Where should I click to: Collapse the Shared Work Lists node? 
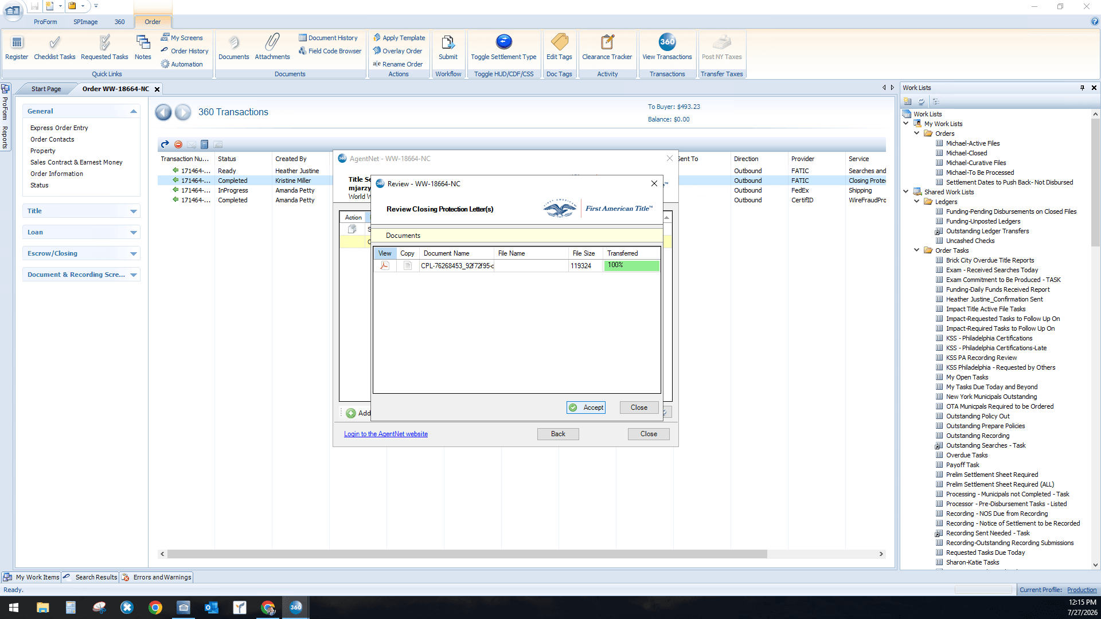click(906, 191)
